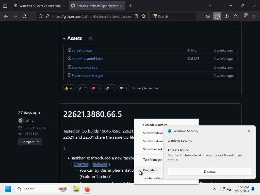Open the extensions puzzle icon

click(x=236, y=16)
